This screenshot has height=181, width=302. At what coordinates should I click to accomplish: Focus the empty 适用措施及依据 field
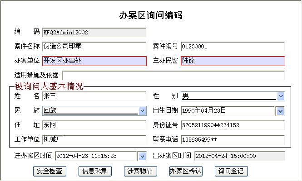(x=173, y=75)
